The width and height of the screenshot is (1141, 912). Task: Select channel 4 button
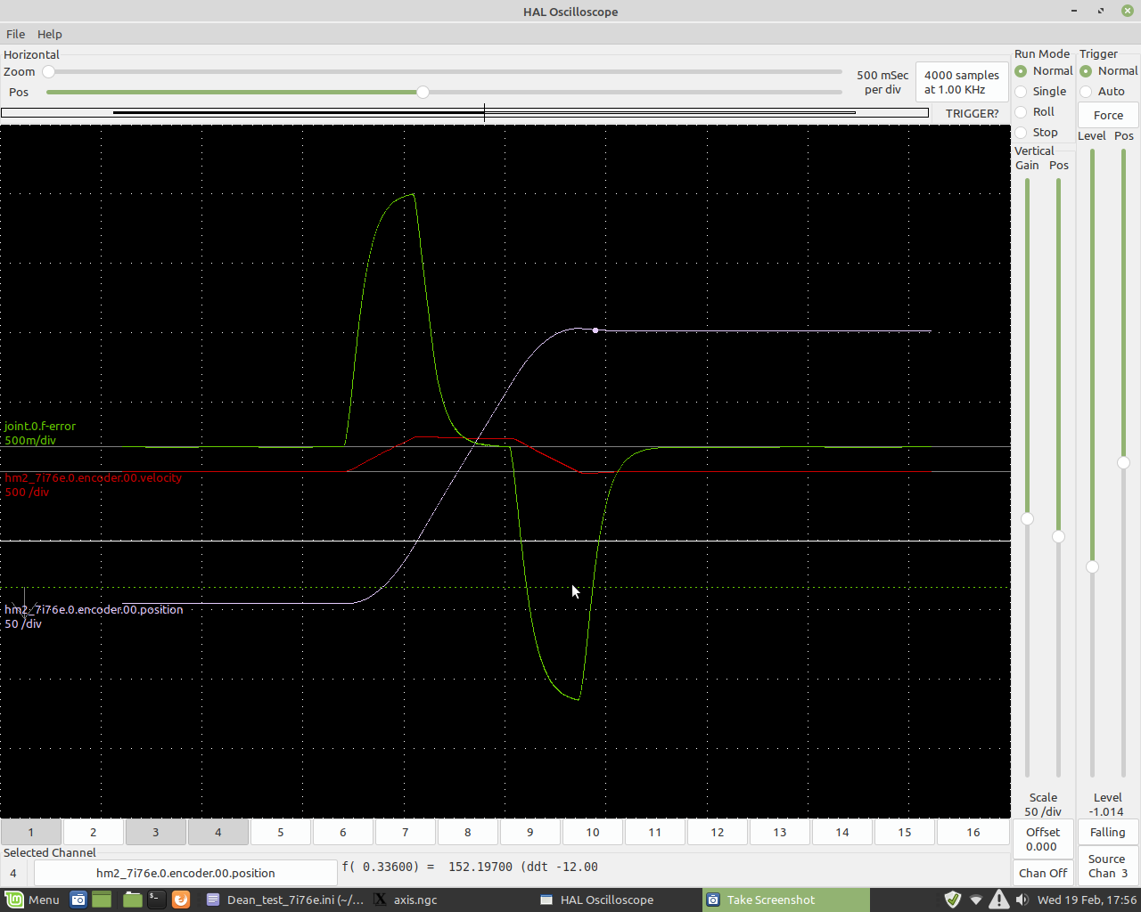[x=218, y=832]
